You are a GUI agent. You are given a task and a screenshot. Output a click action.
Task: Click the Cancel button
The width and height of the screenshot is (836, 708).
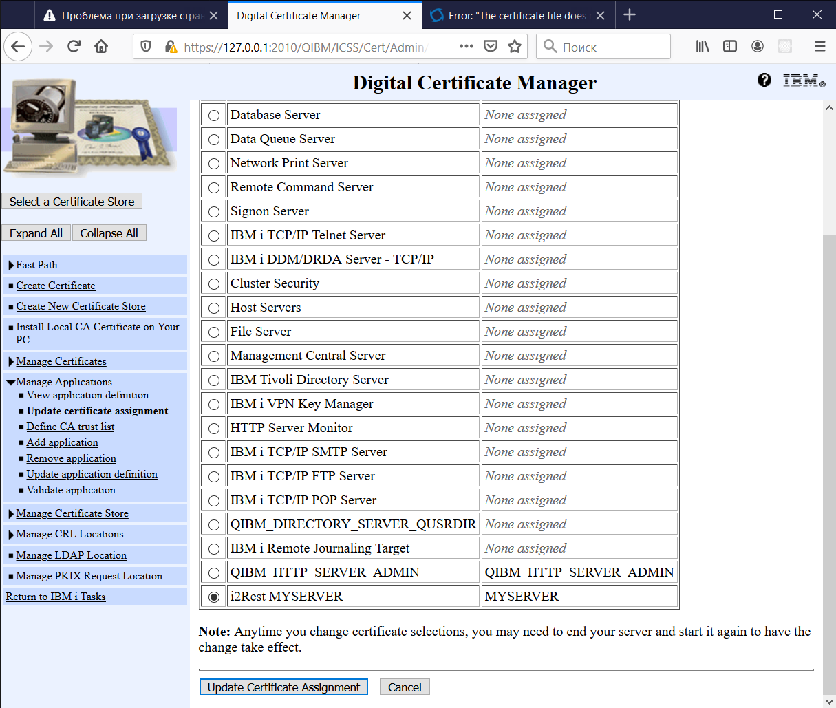(405, 687)
